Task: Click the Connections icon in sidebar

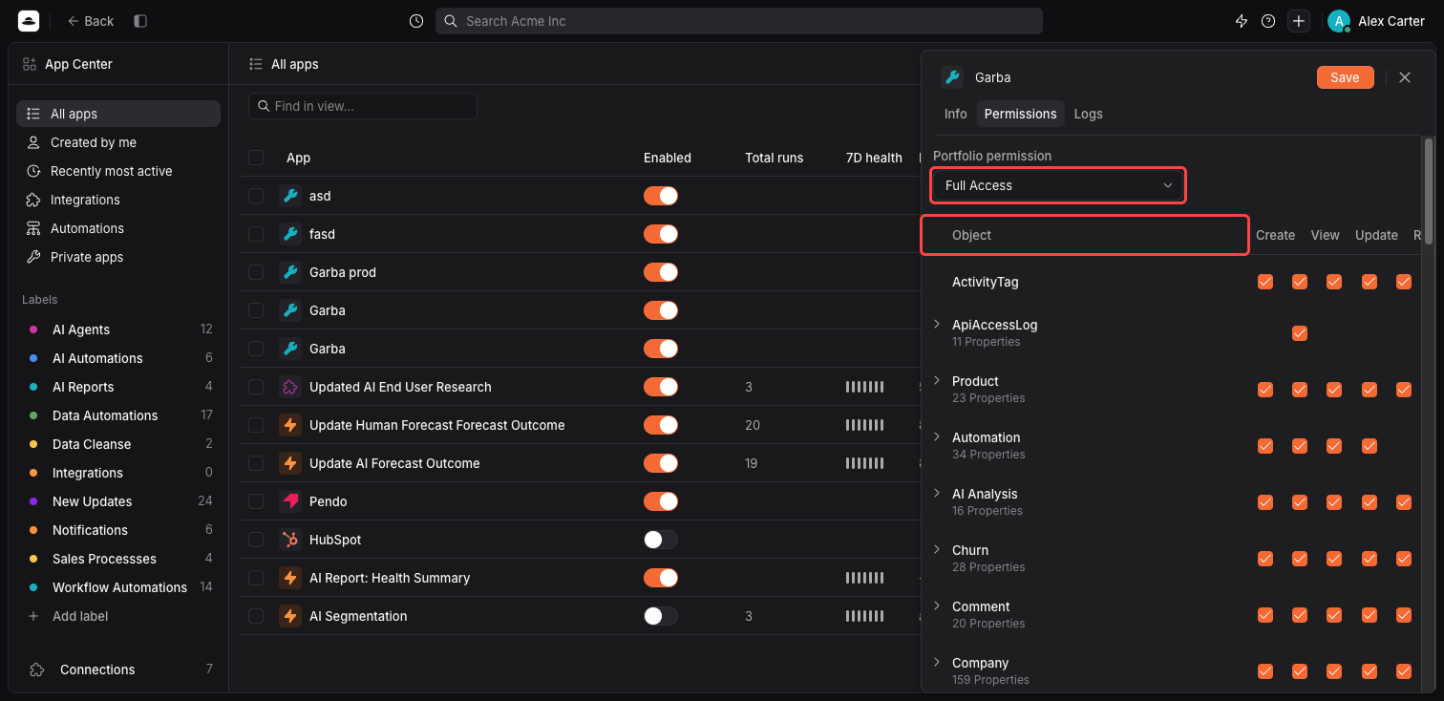Action: point(37,669)
